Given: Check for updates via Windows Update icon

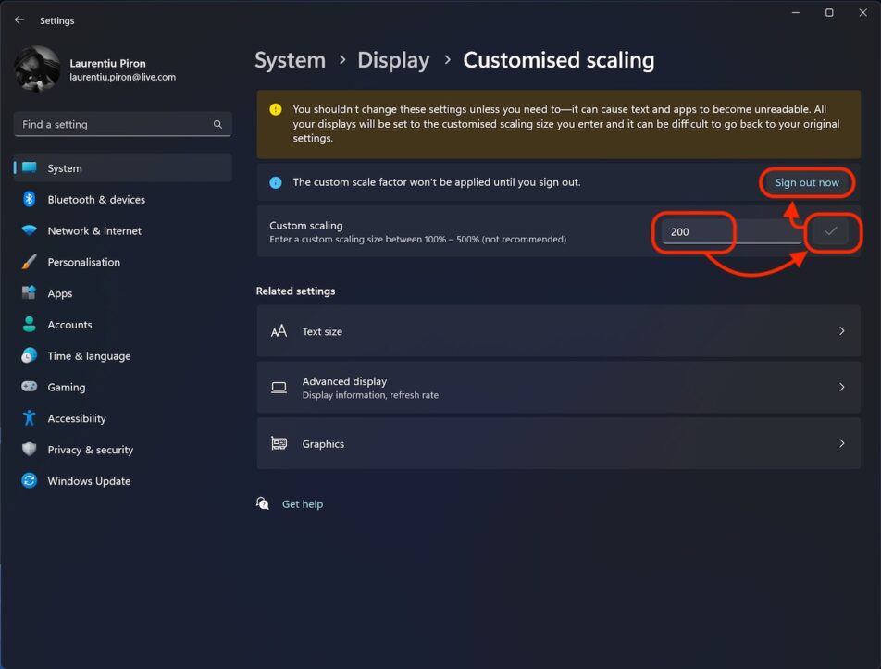Looking at the screenshot, I should 28,481.
